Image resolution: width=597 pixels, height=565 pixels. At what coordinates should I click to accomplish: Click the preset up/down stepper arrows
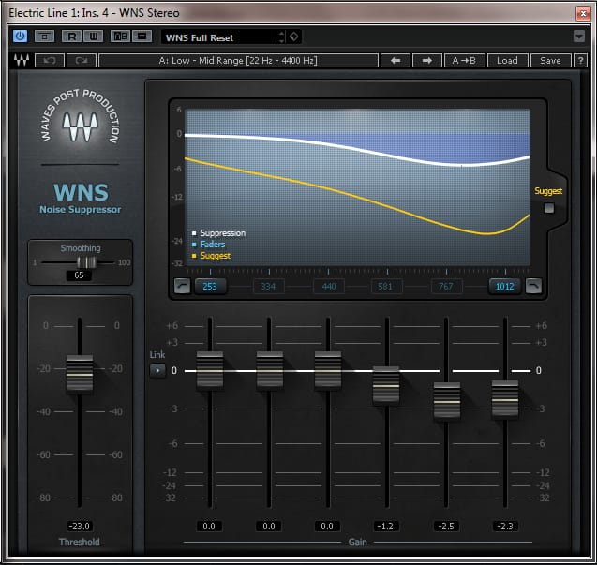(281, 37)
